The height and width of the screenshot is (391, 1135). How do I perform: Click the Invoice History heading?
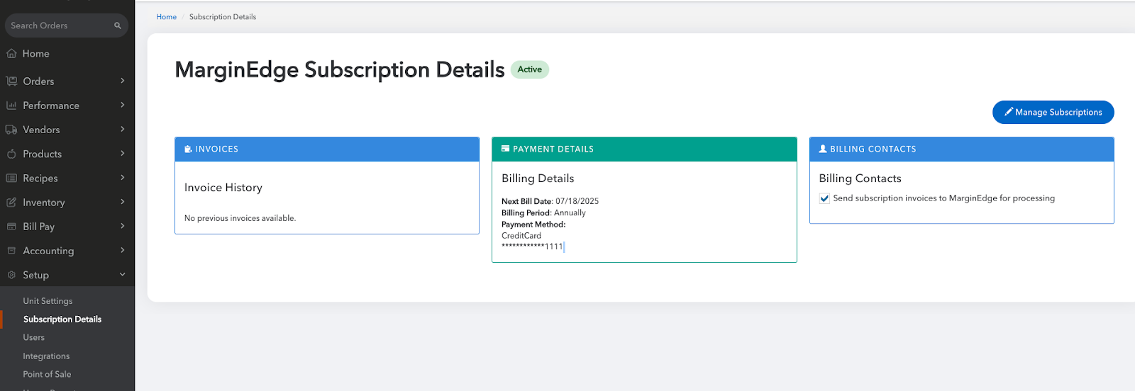point(223,188)
